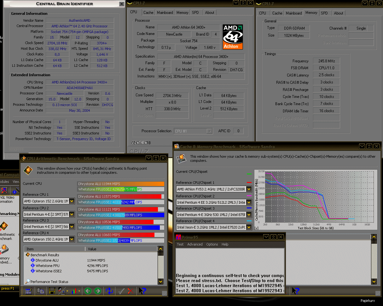Click the magnifier icon beside Performance Test Status
The image size is (383, 306).
coord(28,282)
